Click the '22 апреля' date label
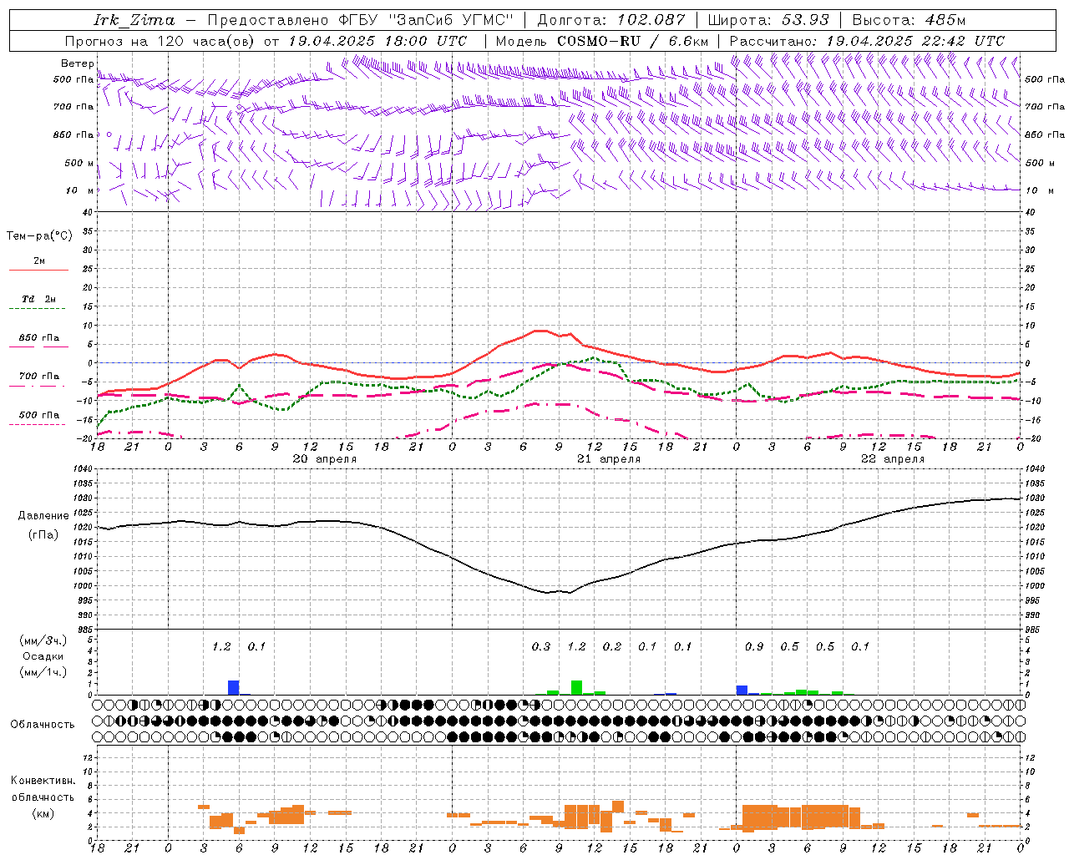 893,459
